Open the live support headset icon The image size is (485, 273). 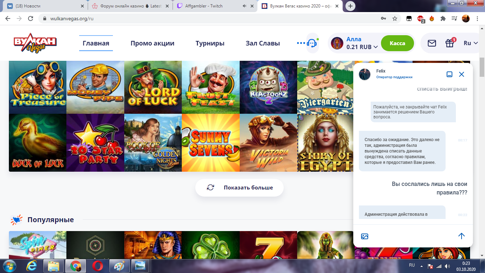coord(312,43)
